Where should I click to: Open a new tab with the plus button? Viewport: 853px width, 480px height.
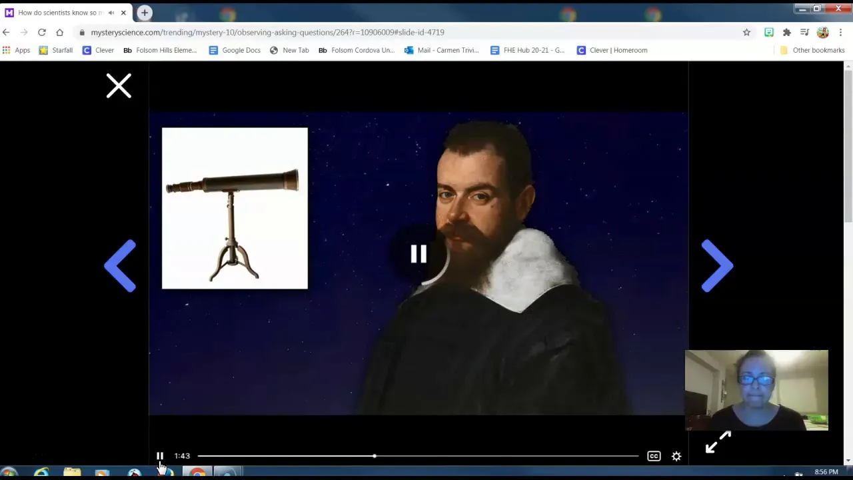(145, 13)
